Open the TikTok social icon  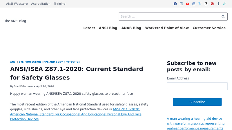tap(224, 4)
